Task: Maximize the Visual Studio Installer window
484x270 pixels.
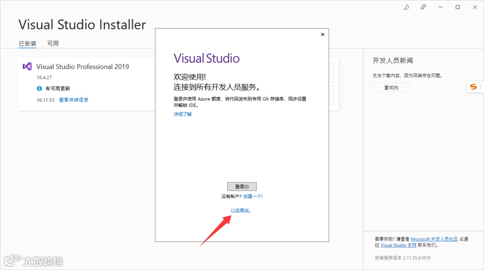Action: click(x=458, y=7)
